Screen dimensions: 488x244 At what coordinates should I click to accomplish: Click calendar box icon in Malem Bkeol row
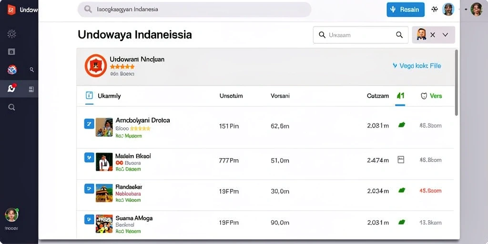[401, 160]
